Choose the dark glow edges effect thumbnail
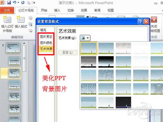163x122 pixels. [123, 102]
